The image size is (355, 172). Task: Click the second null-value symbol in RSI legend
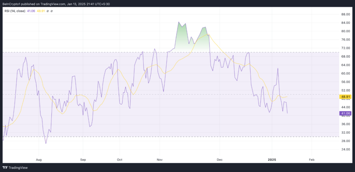(52, 10)
